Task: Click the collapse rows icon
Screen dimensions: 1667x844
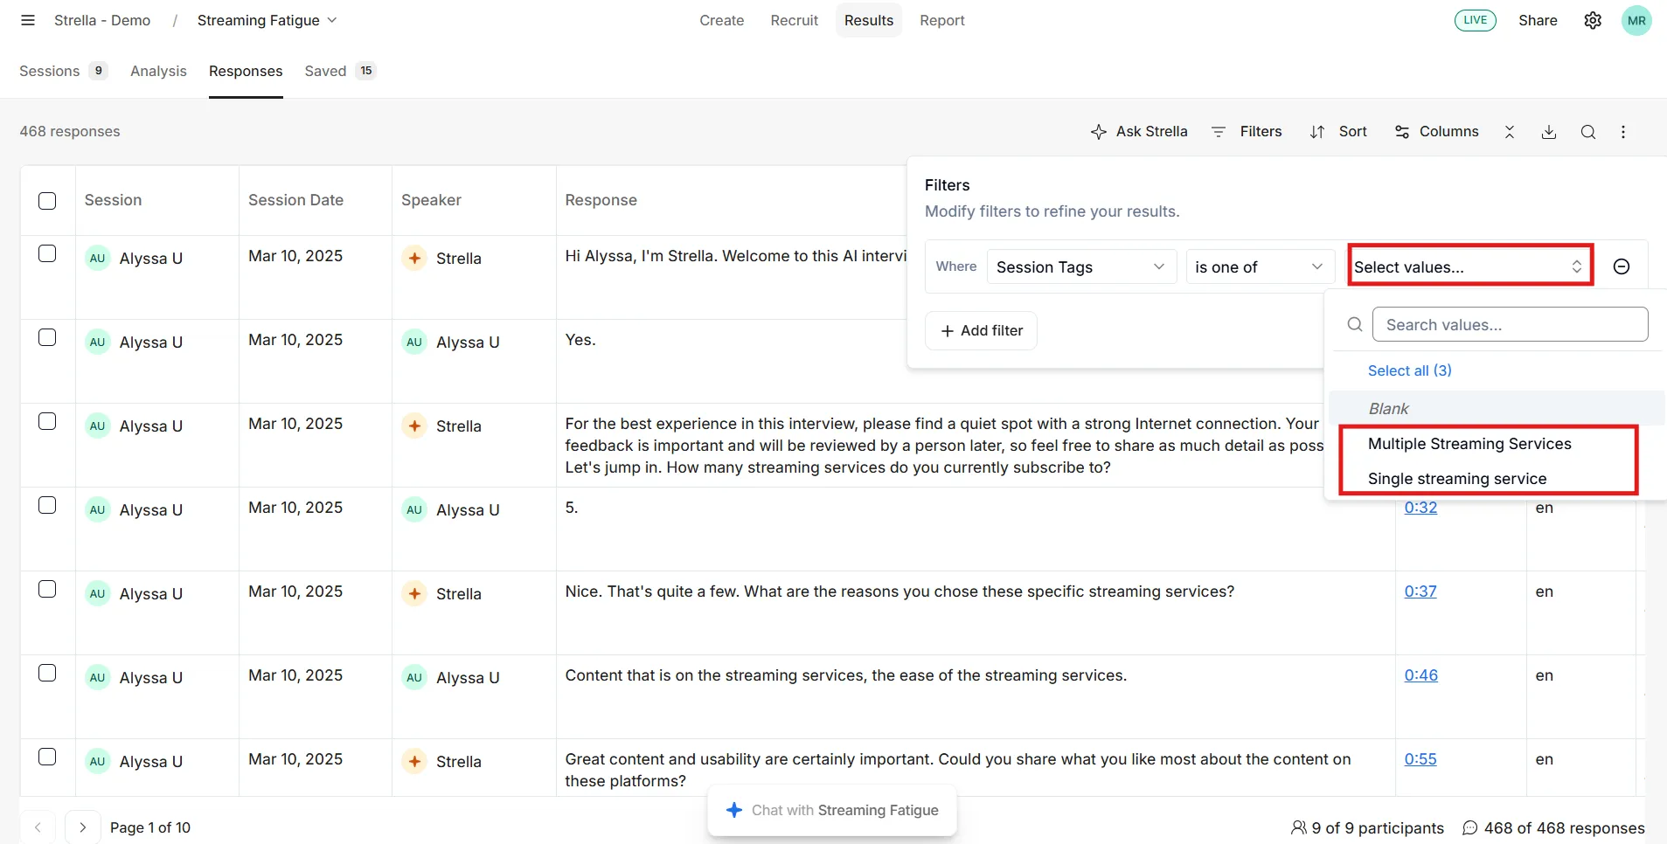Action: click(x=1510, y=132)
